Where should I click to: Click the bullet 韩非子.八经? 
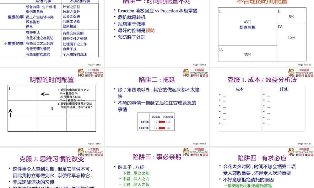[131, 167]
